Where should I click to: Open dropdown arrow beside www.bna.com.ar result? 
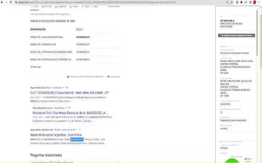pyautogui.click(x=63, y=88)
